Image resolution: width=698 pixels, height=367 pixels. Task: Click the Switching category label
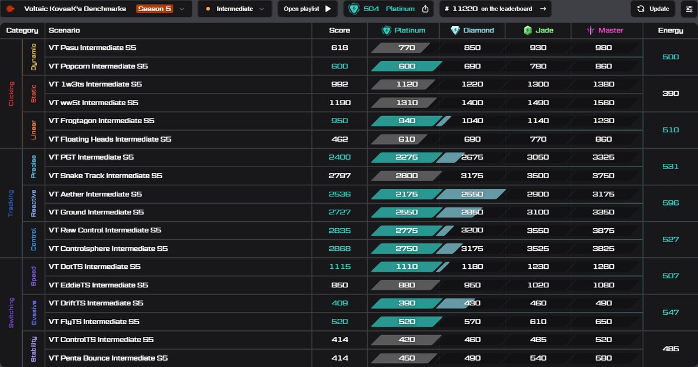click(11, 312)
